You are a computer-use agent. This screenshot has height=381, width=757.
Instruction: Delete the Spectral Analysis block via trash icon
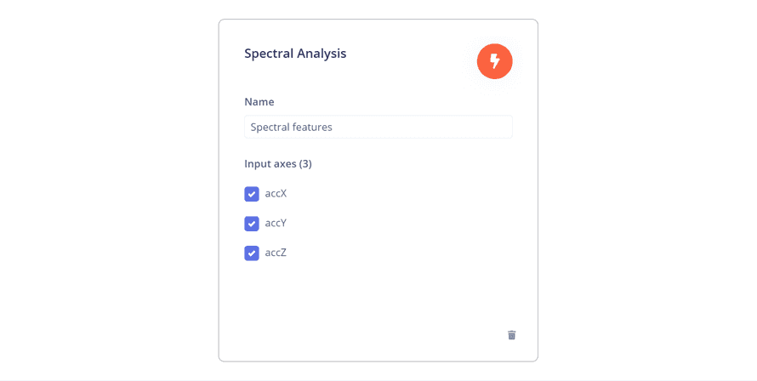click(x=511, y=335)
